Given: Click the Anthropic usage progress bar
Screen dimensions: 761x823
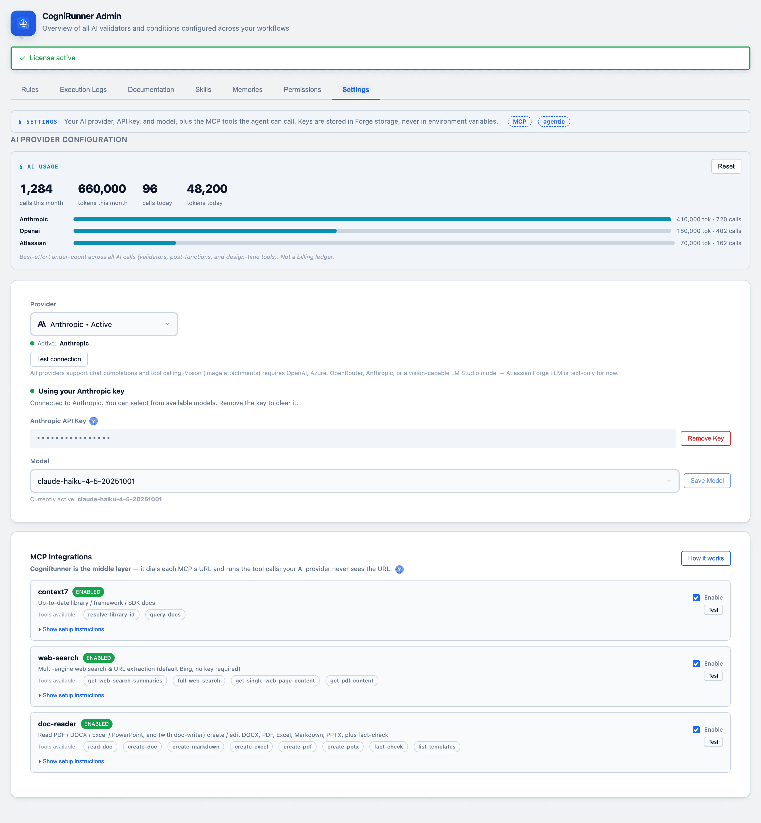Looking at the screenshot, I should (x=372, y=219).
